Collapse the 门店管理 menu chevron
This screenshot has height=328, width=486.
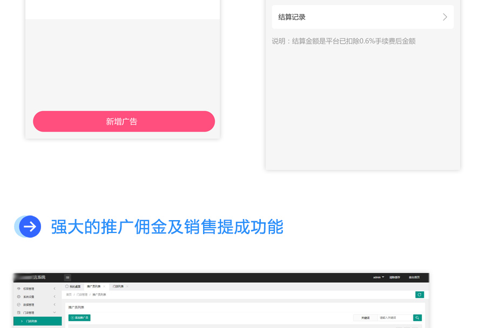pyautogui.click(x=55, y=312)
